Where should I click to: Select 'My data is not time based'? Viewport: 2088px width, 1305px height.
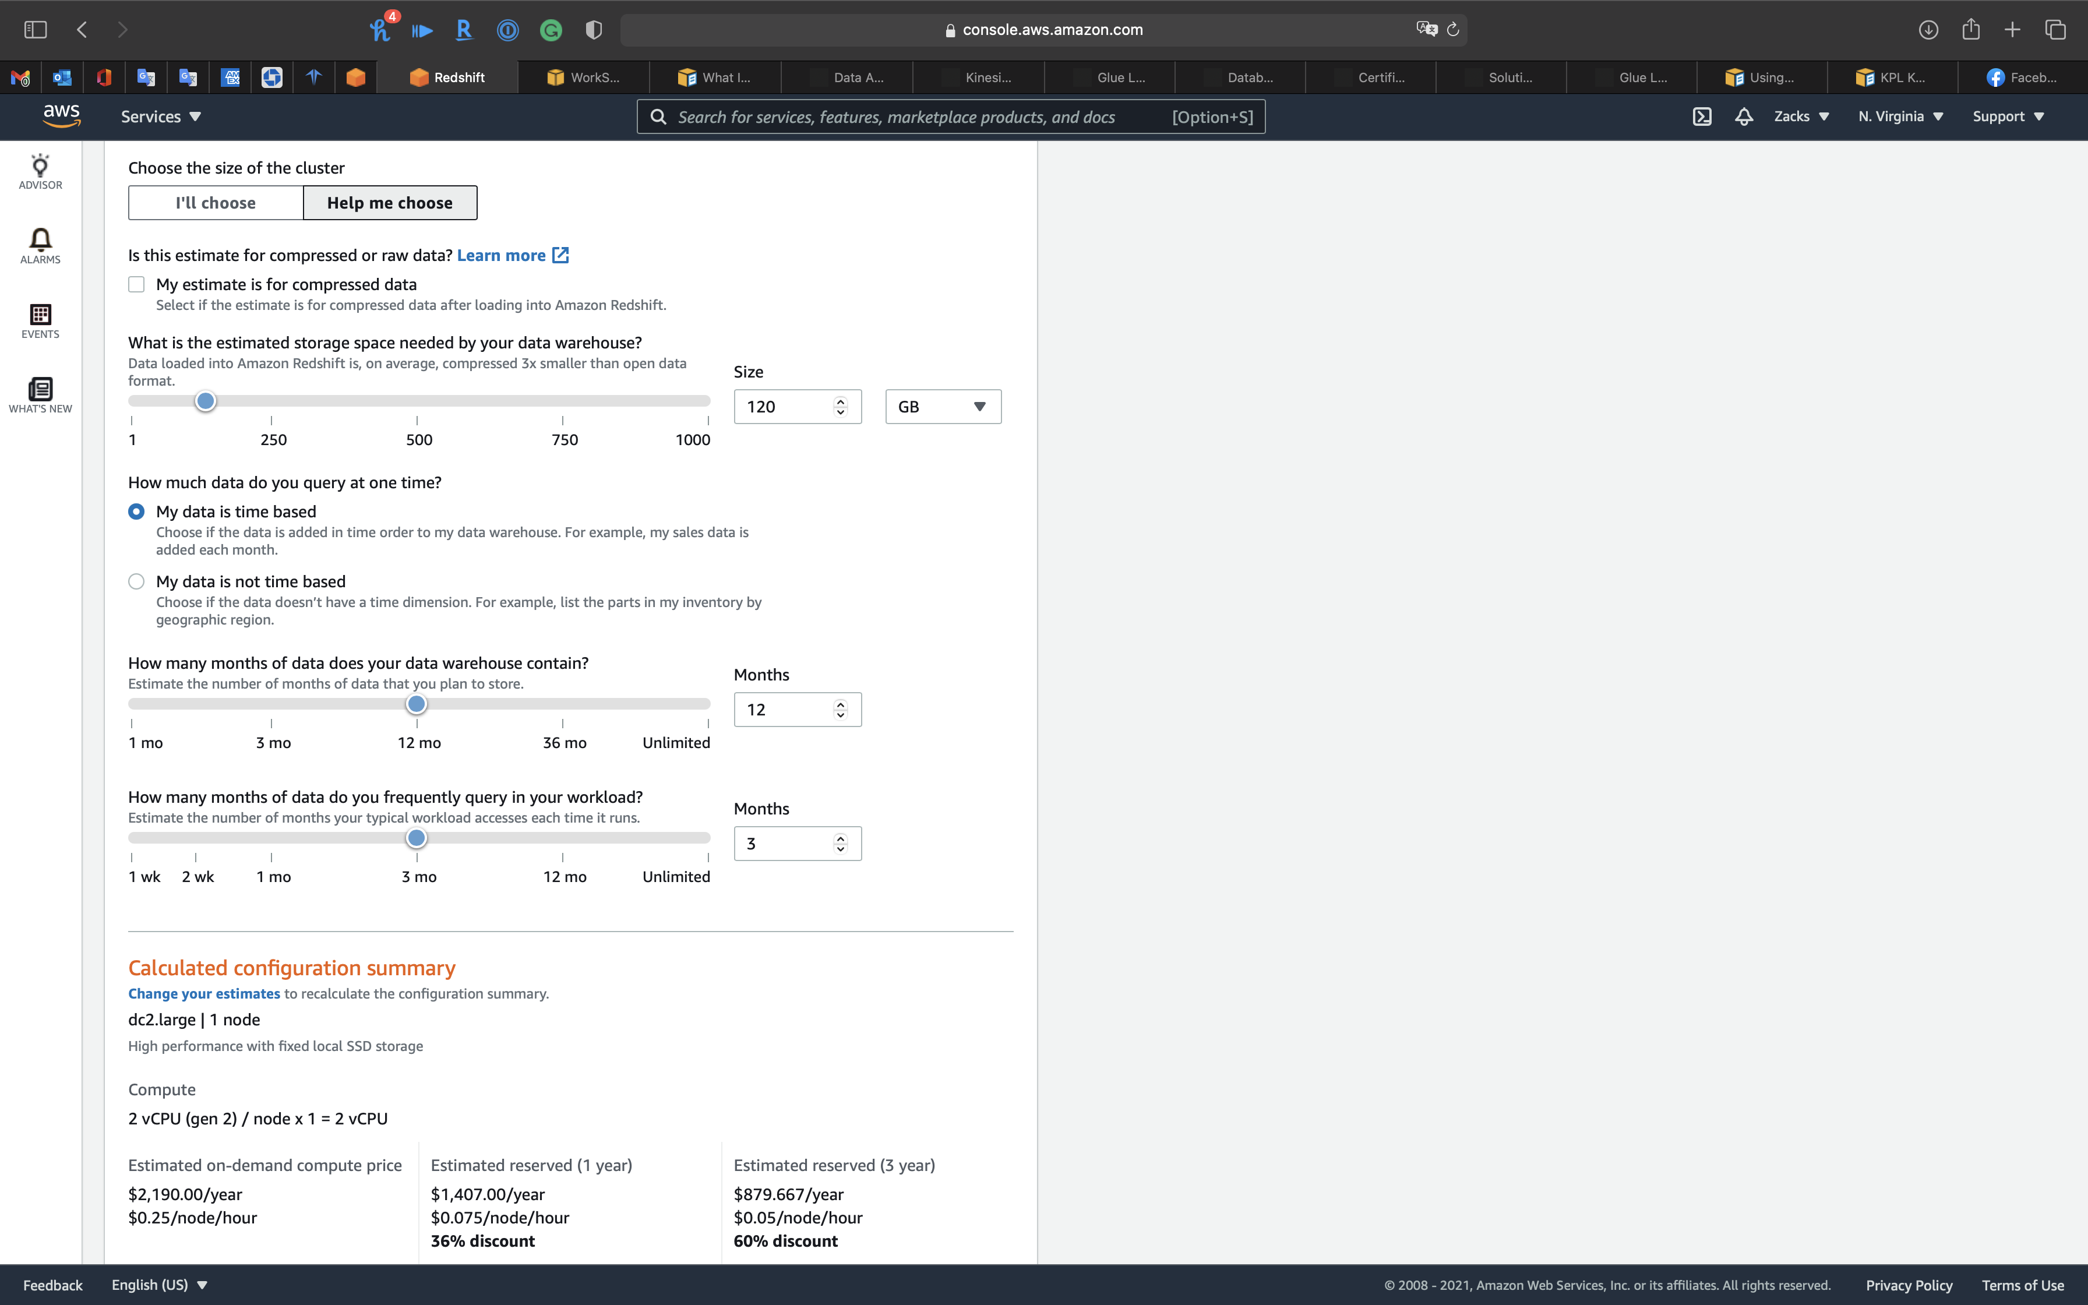136,582
